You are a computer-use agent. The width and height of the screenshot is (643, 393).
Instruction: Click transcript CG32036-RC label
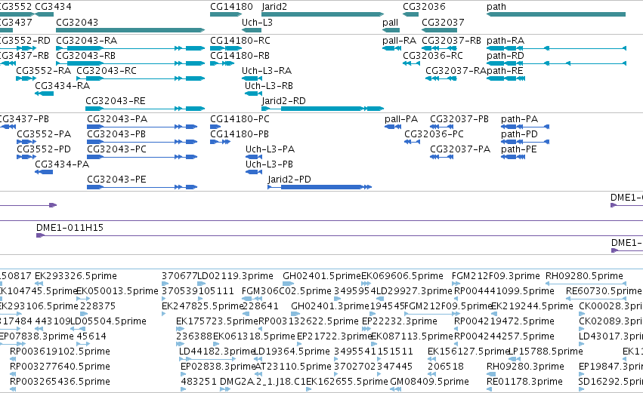pos(433,56)
